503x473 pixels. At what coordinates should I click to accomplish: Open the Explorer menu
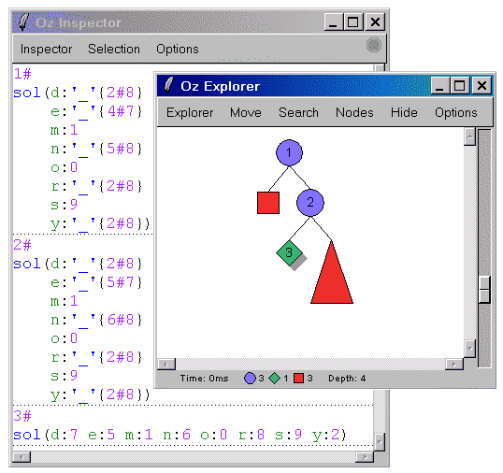(x=190, y=112)
